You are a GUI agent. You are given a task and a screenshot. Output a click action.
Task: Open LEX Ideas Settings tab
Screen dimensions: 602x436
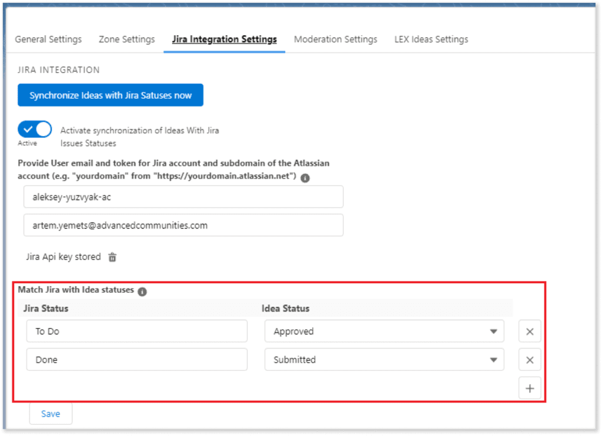click(x=431, y=39)
